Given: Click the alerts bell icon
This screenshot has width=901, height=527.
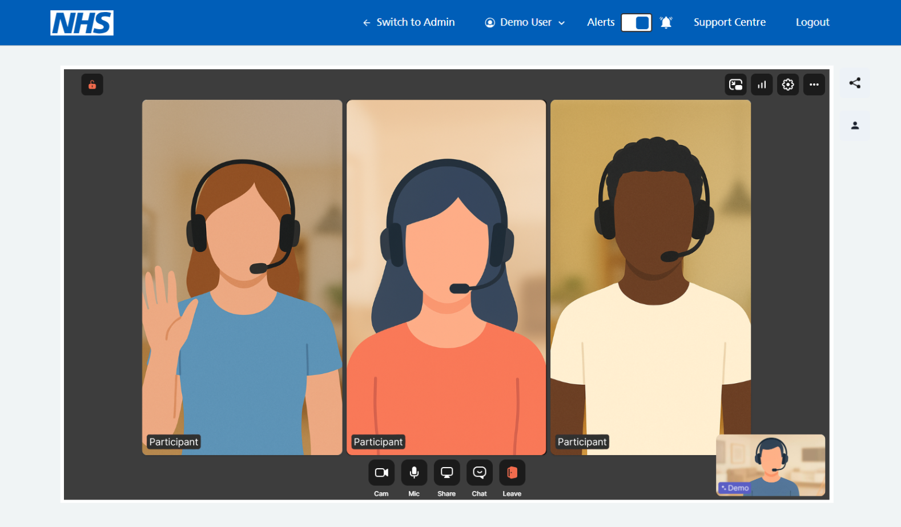Looking at the screenshot, I should click(666, 22).
